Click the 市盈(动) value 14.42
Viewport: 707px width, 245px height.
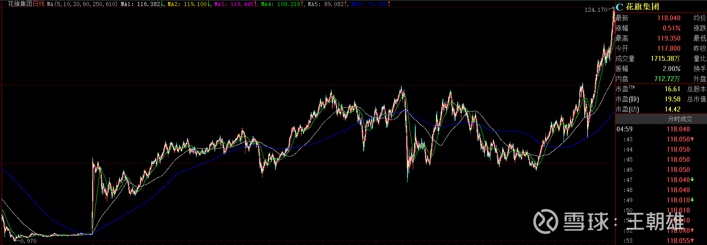tap(672, 110)
